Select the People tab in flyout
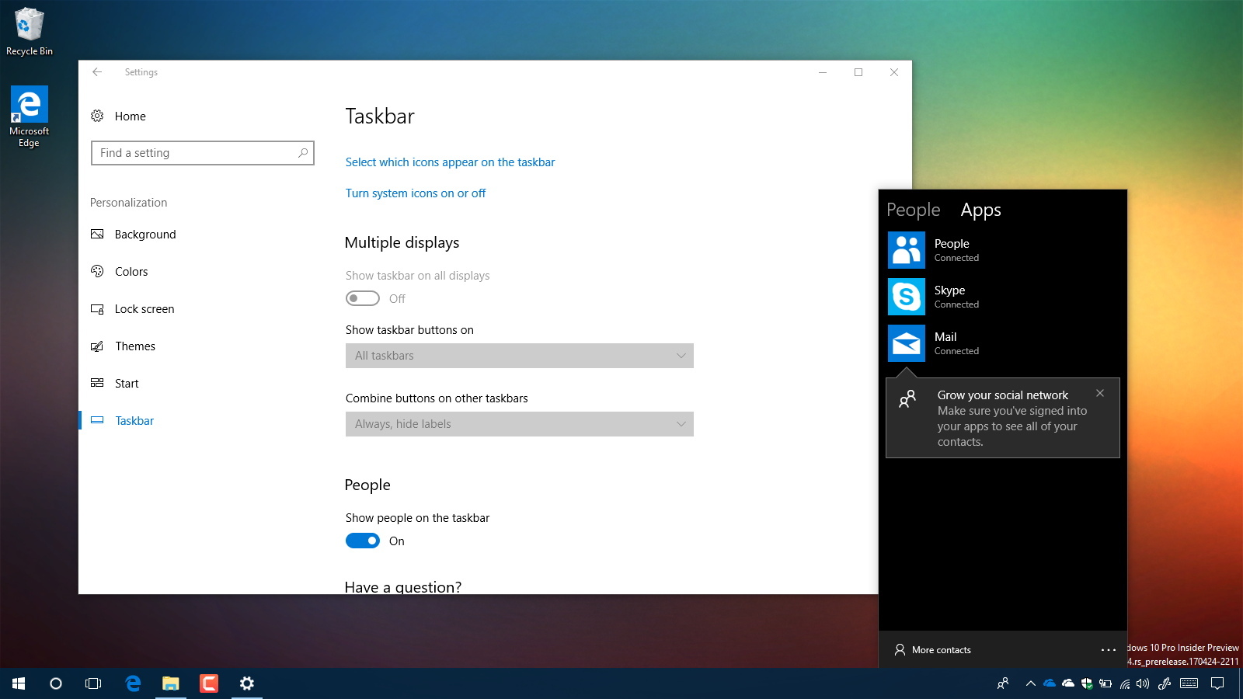This screenshot has height=699, width=1243. point(913,210)
